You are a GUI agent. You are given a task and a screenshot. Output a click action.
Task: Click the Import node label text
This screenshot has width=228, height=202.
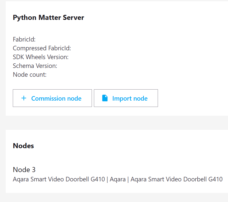coord(130,98)
